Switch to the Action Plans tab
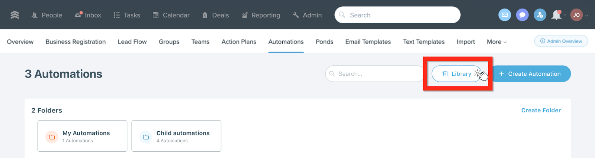Image resolution: width=595 pixels, height=158 pixels. point(239,42)
